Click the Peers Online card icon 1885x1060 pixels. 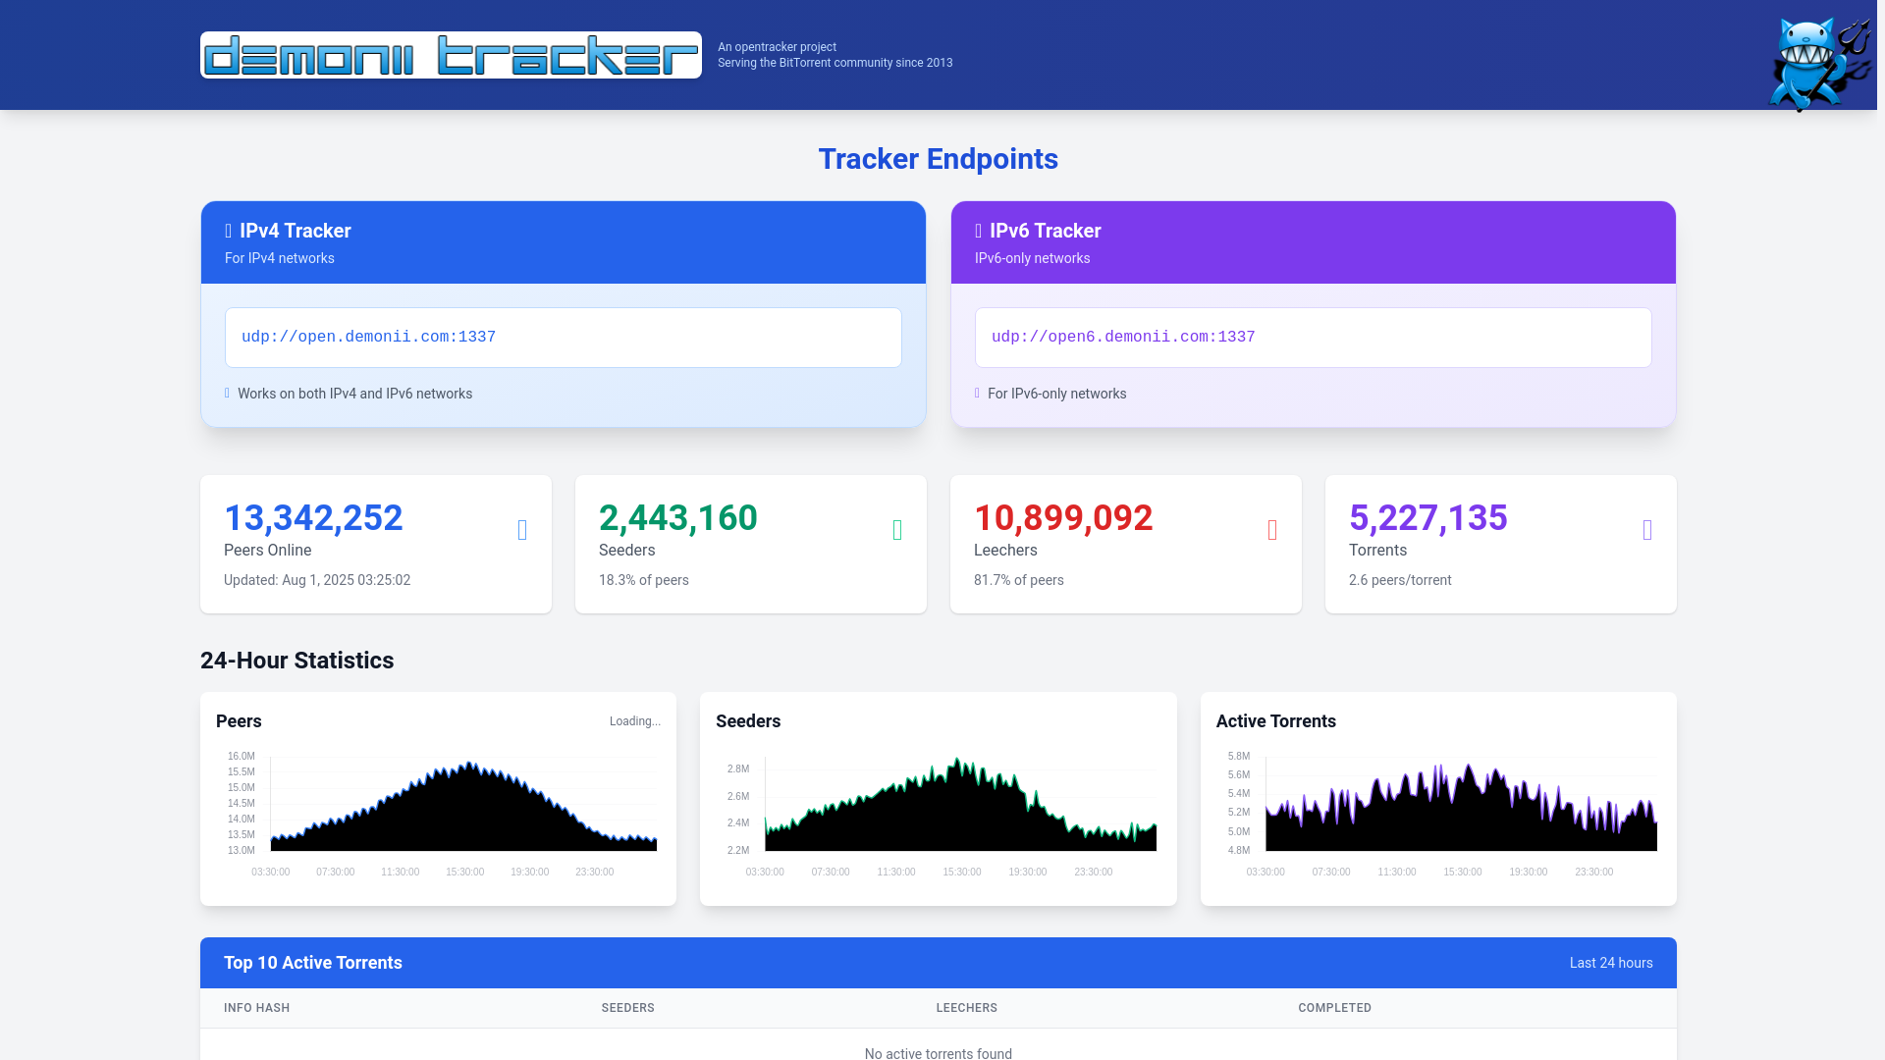pyautogui.click(x=522, y=530)
